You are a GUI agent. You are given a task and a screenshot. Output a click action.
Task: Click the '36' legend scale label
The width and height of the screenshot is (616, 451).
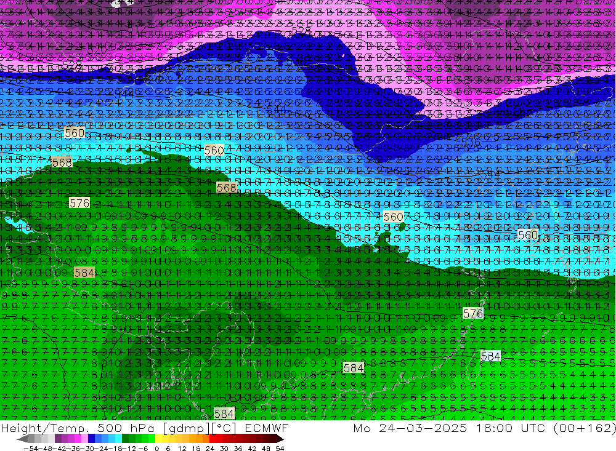click(238, 449)
